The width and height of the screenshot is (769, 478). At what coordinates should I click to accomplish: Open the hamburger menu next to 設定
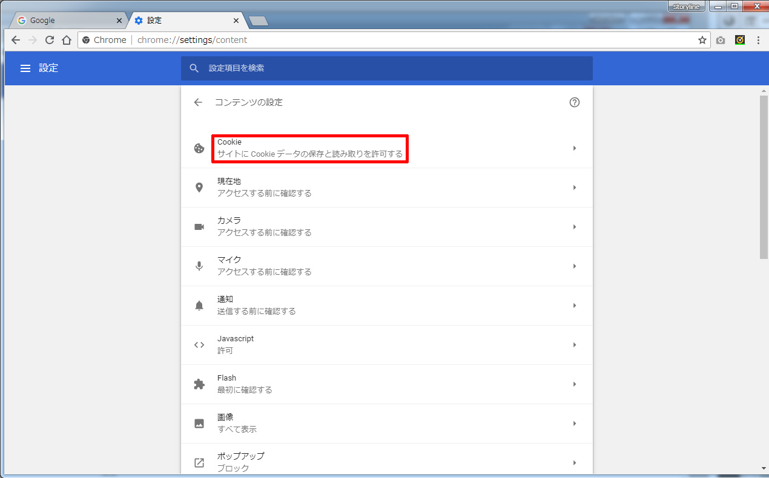[25, 68]
